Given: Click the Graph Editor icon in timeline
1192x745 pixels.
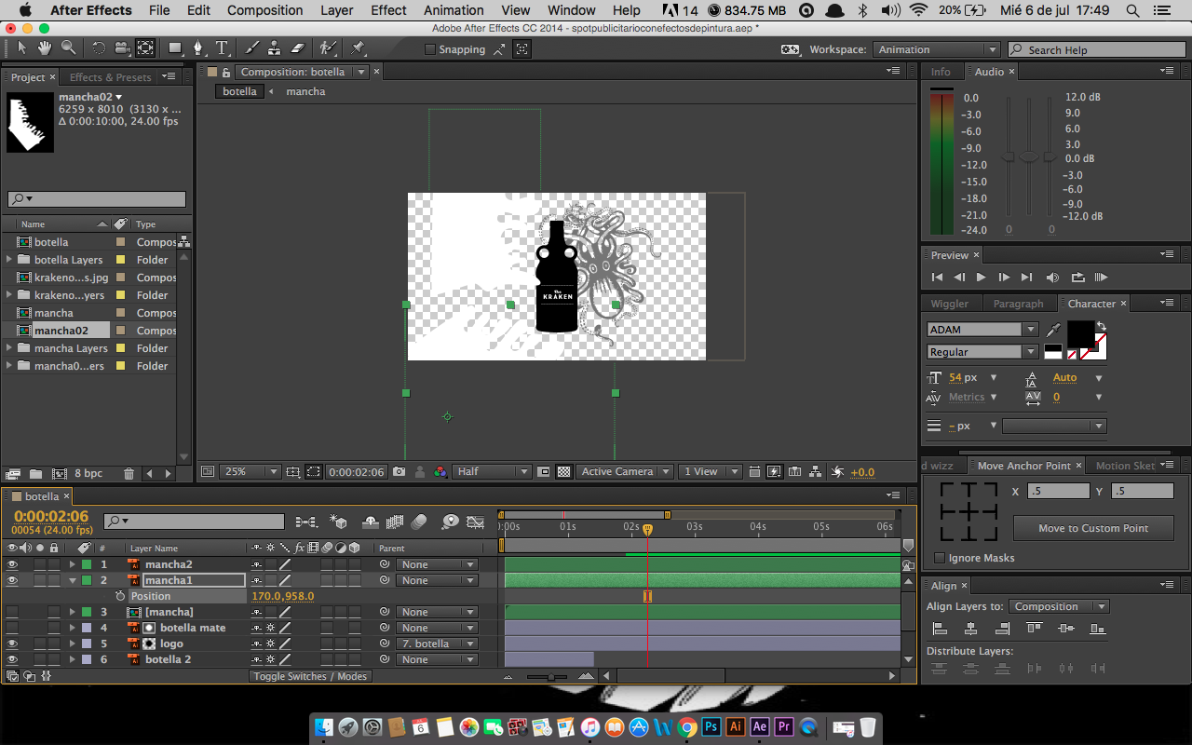Looking at the screenshot, I should click(x=475, y=522).
